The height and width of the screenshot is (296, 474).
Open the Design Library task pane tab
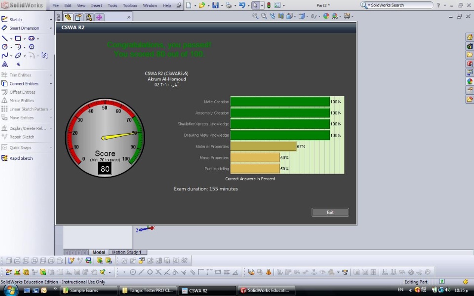470,46
